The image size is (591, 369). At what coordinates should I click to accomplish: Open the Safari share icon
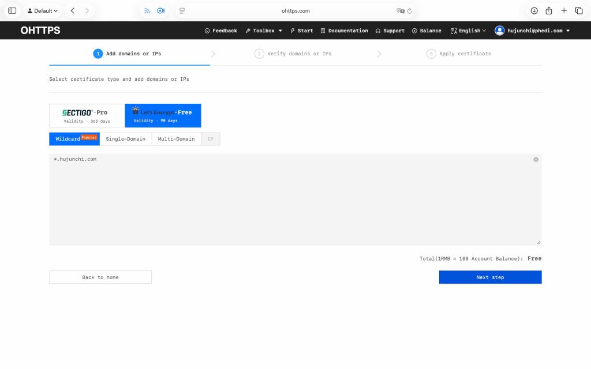point(549,10)
